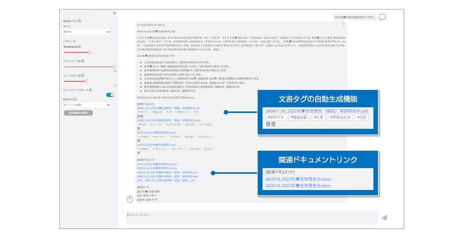Expand the キーワード検索 search method dropdown
The height and width of the screenshot is (238, 454).
(87, 105)
